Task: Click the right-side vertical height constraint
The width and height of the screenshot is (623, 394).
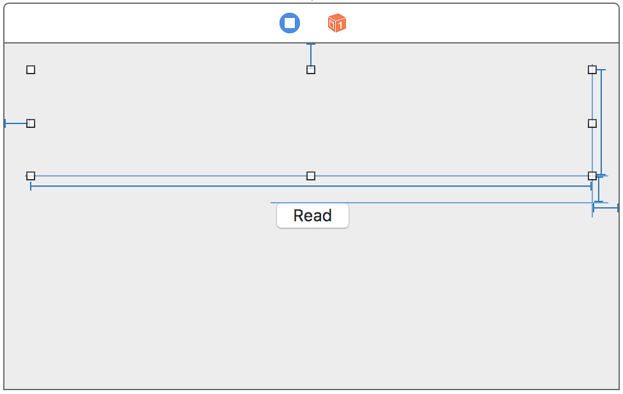Action: 600,122
